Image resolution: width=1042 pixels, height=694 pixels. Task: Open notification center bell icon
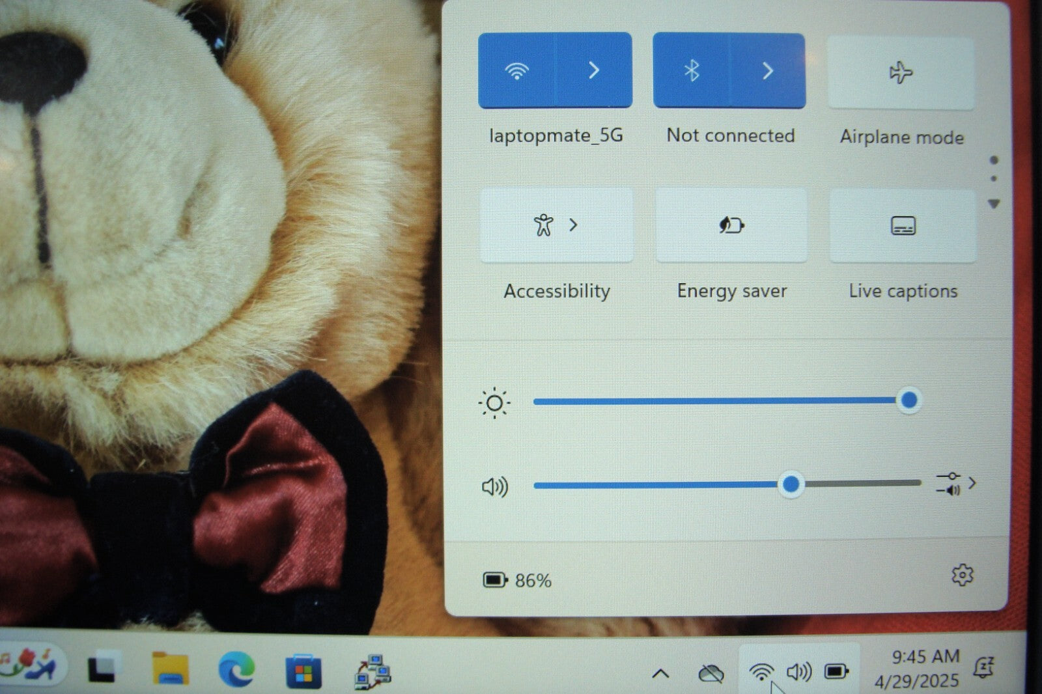click(983, 668)
